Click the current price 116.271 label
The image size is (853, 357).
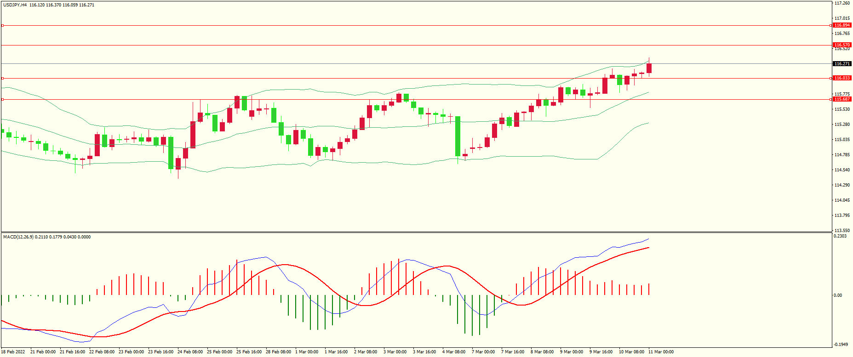[x=842, y=64]
